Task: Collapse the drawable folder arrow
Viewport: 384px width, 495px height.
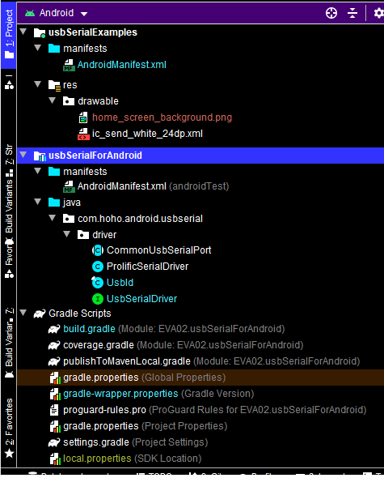Action: click(53, 100)
